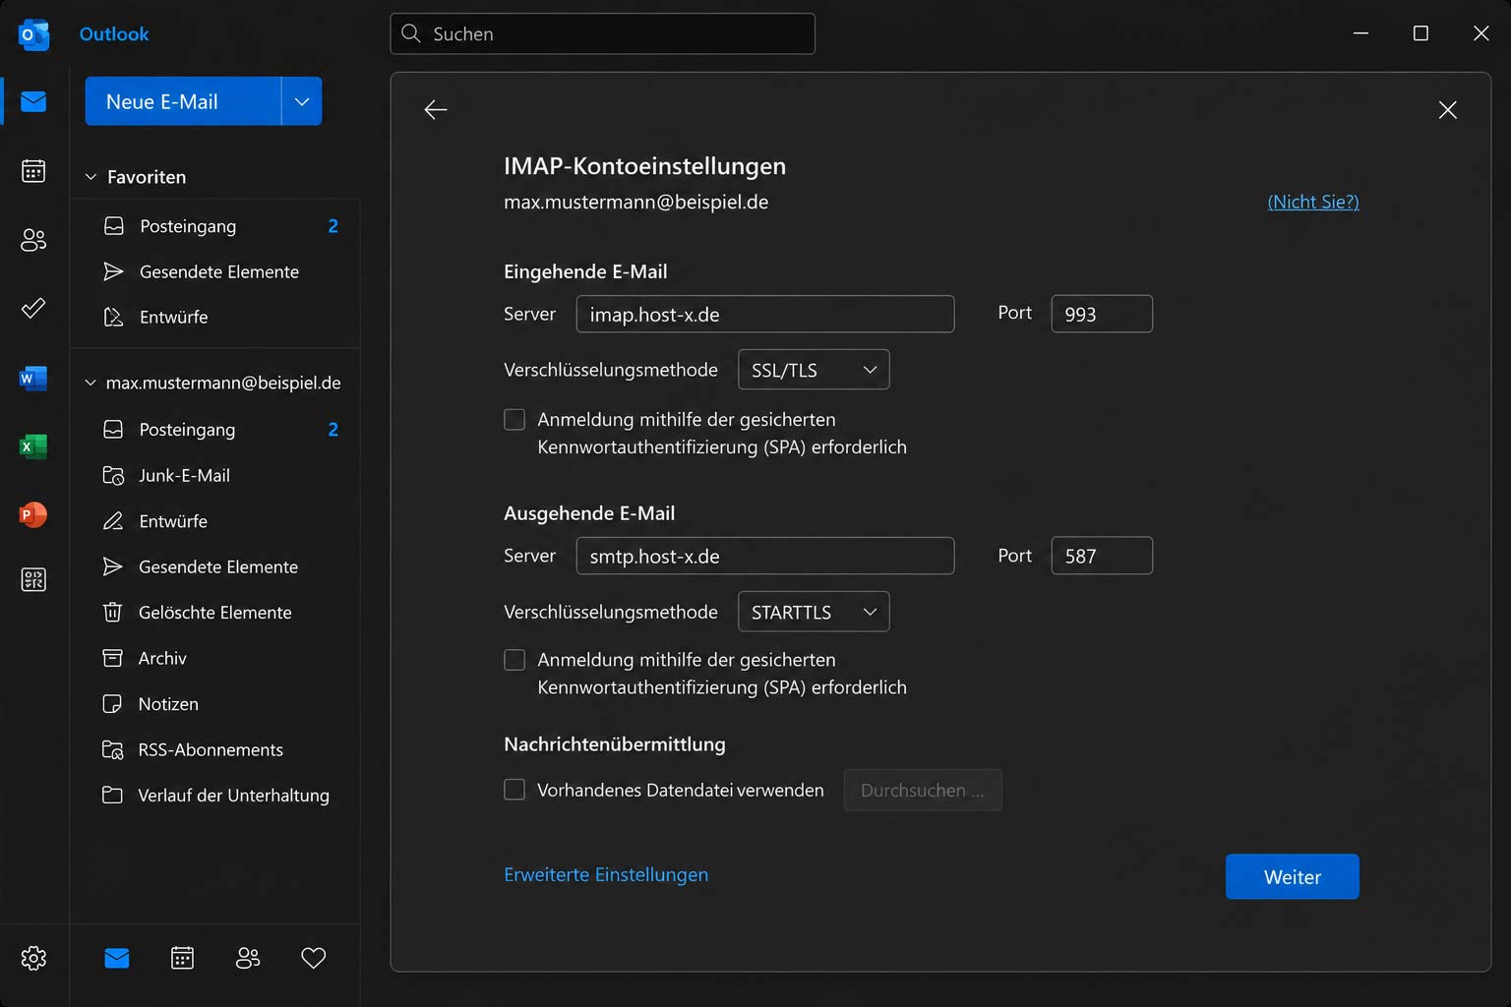Click the Outlook logo icon
Screen dimensions: 1511x1007
pos(33,33)
